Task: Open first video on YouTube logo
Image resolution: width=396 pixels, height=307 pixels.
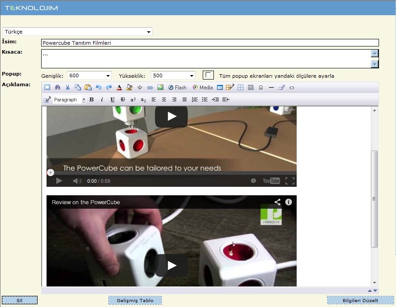Action: [272, 181]
